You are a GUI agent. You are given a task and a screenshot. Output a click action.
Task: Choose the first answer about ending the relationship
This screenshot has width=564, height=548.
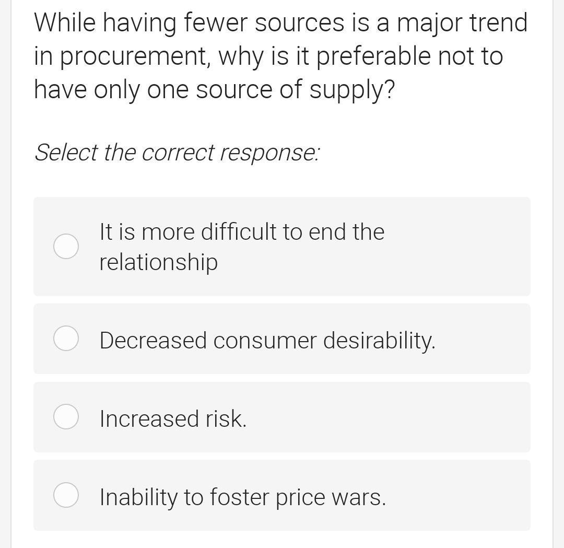282,246
